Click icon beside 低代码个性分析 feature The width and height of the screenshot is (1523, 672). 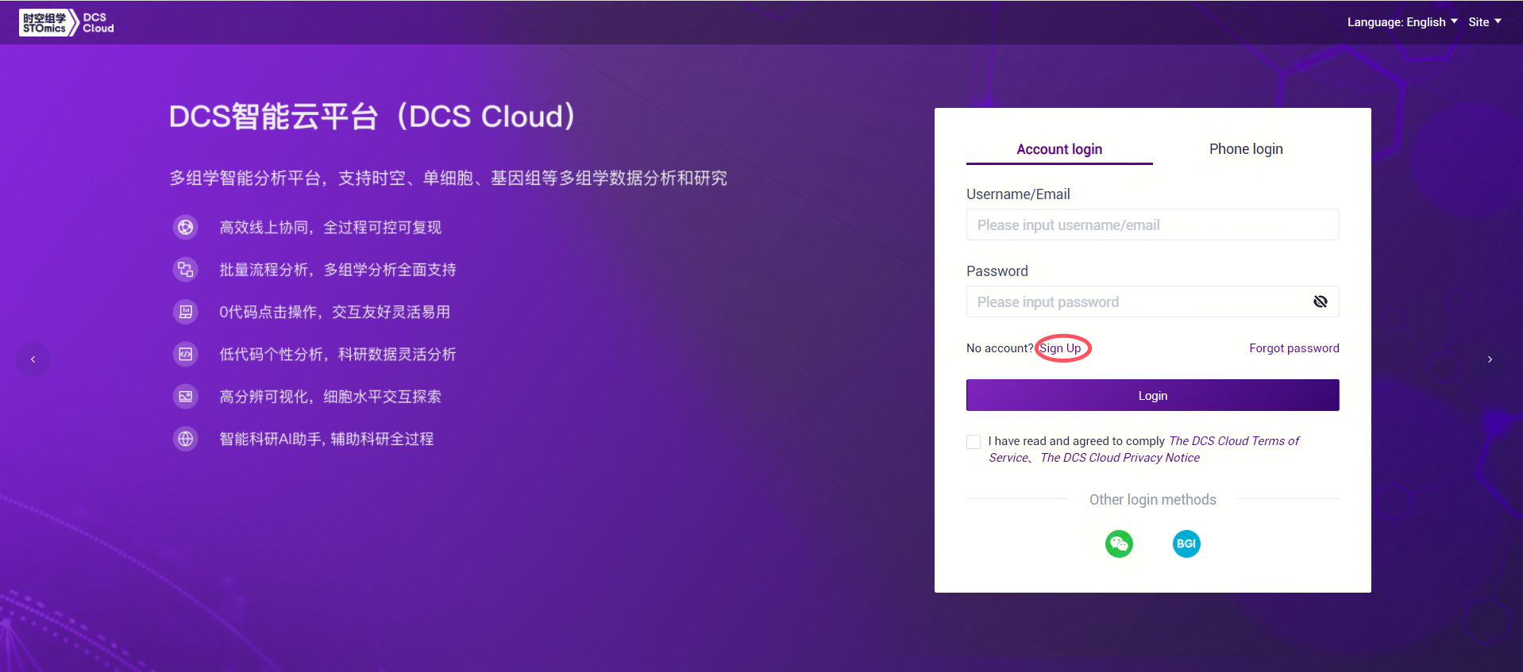pyautogui.click(x=186, y=354)
